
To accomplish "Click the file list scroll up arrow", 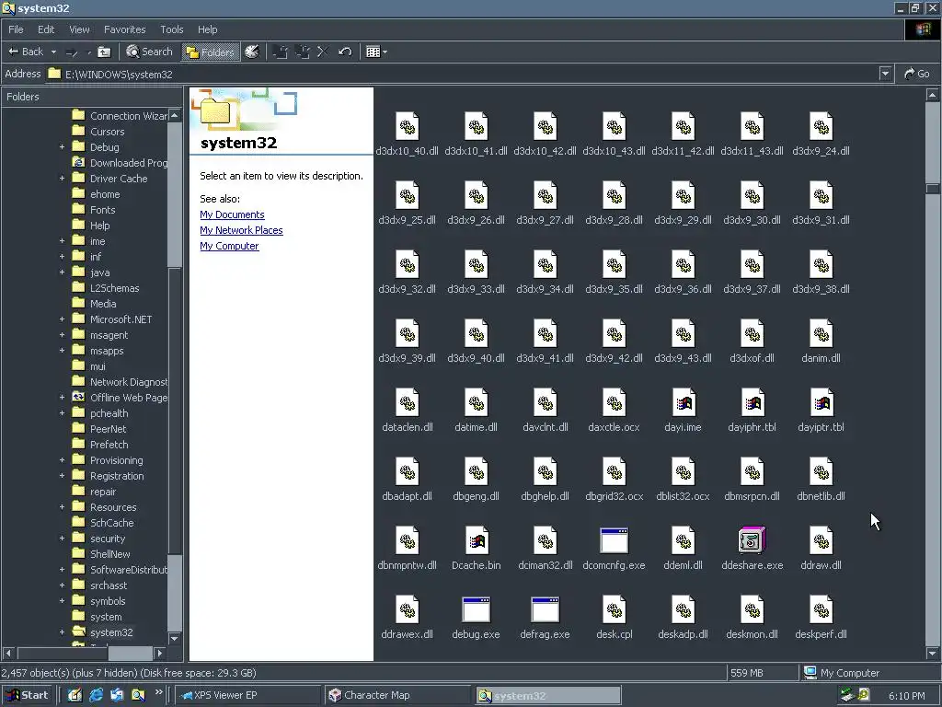I will tap(932, 95).
